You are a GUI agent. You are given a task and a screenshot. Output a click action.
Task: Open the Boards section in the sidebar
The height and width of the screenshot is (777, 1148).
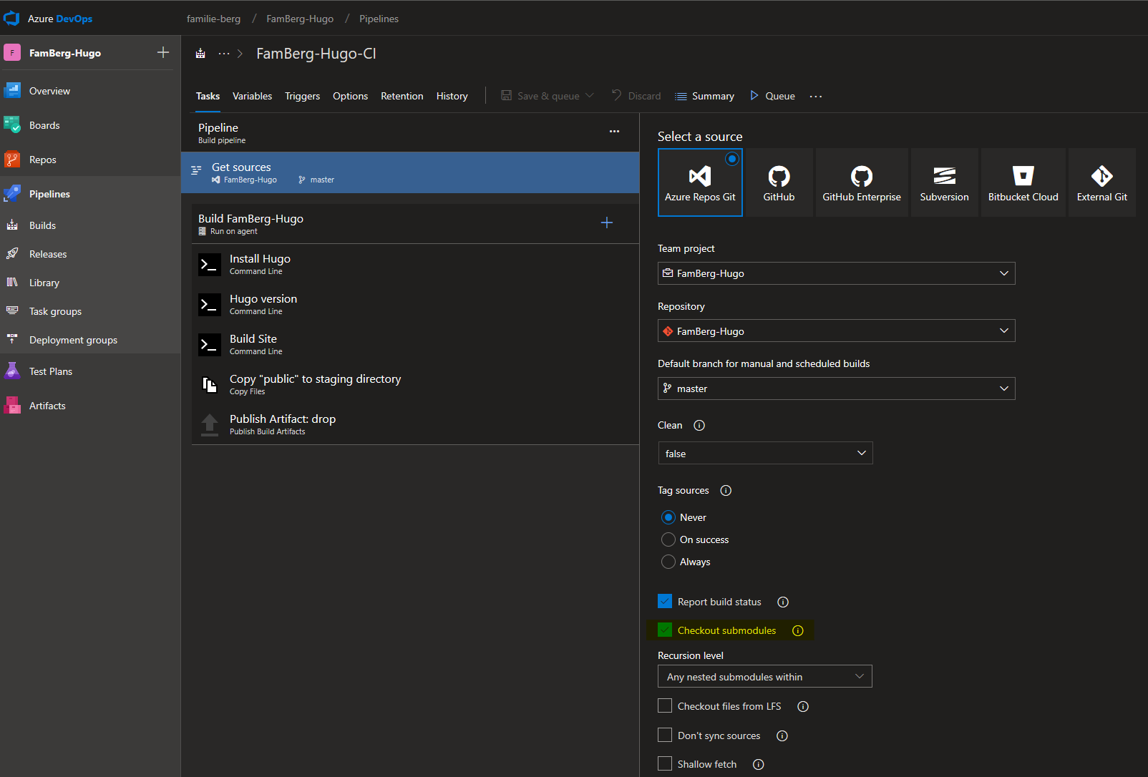click(x=44, y=124)
